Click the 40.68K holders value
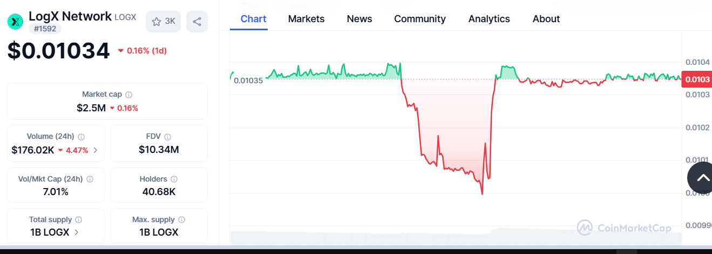712x254 pixels. click(159, 191)
